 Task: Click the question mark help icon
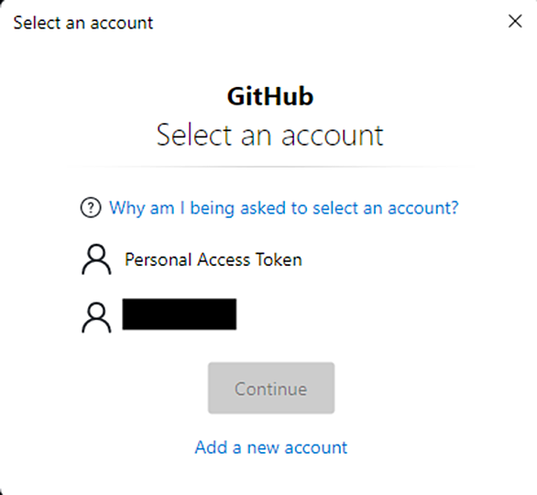pos(91,207)
